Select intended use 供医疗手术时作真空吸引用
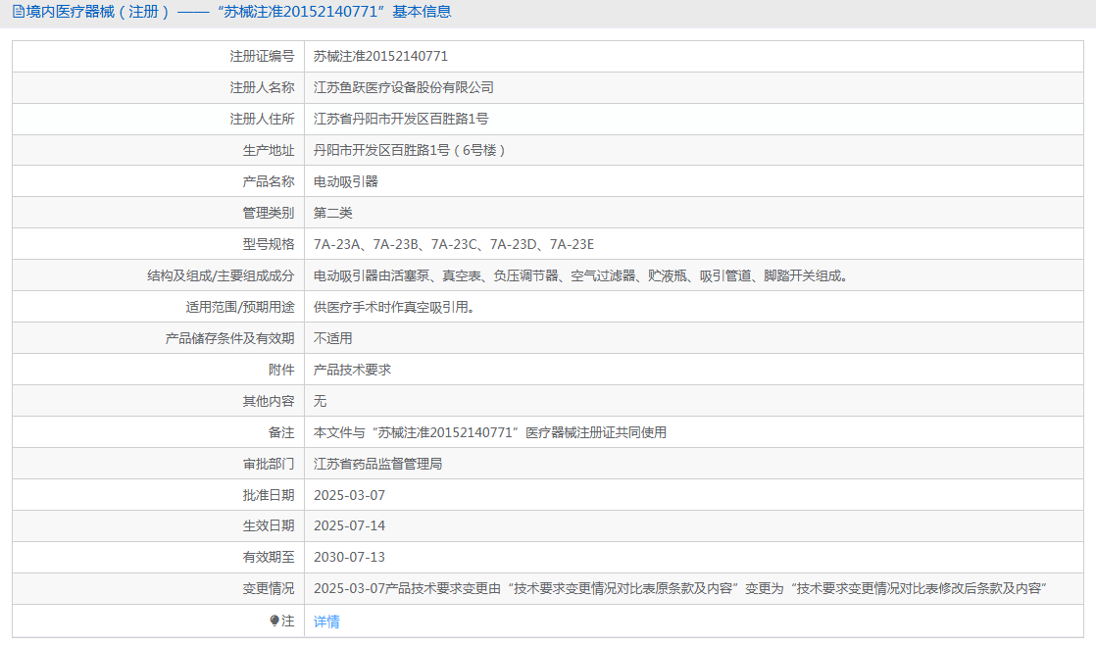The width and height of the screenshot is (1096, 647). [394, 308]
